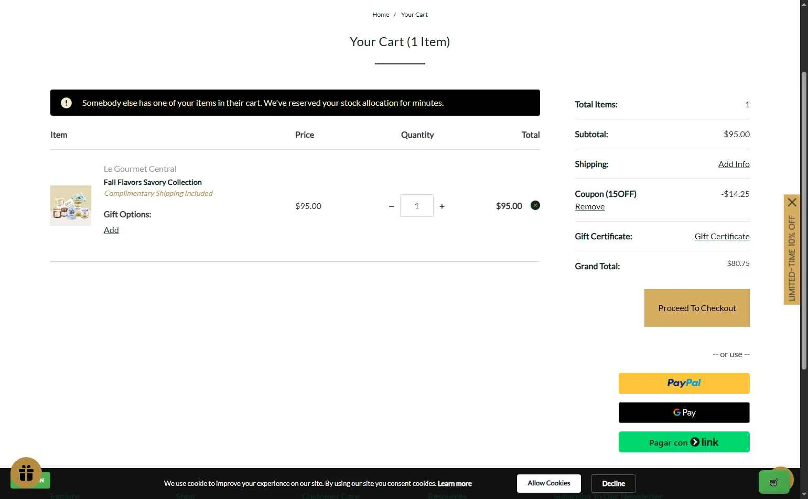Viewport: 808px width, 499px height.
Task: Decline cookies in the banner
Action: 613,483
